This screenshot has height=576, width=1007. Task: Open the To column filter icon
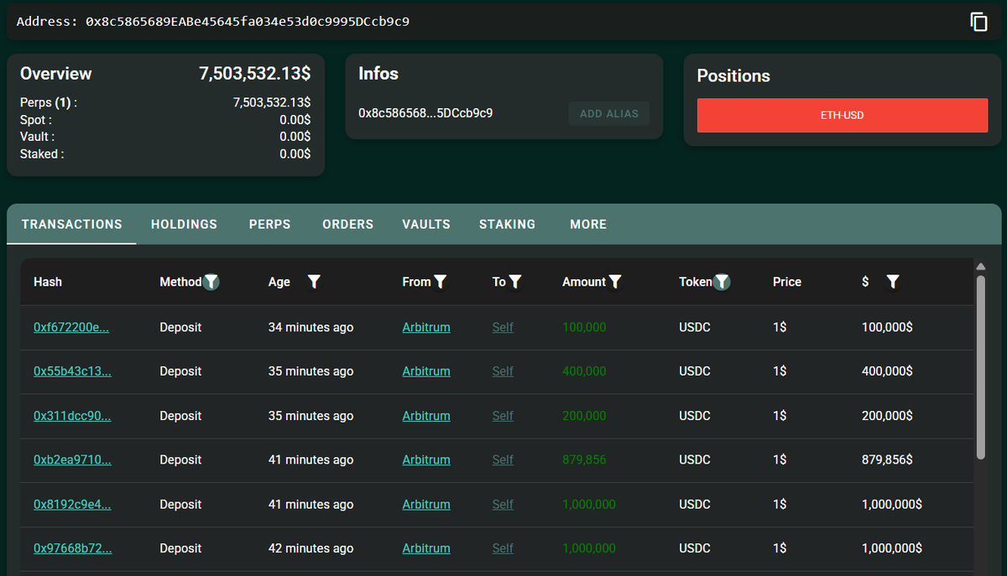(515, 282)
